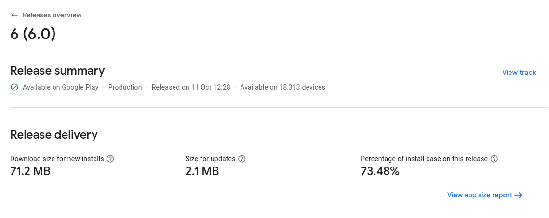Click the Release delivery heading
Screen dimensions: 549x218
54,134
